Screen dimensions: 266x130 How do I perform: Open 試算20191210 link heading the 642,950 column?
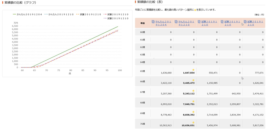232,23
